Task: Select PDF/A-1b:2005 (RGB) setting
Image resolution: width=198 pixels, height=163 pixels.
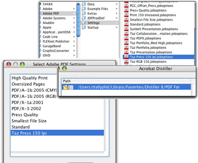Action: 34,96
